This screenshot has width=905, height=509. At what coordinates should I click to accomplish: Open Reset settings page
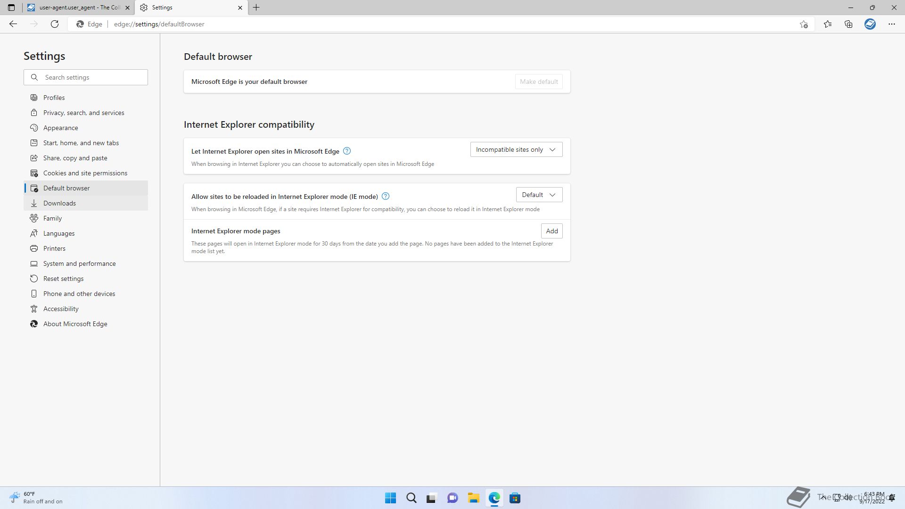tap(86, 279)
